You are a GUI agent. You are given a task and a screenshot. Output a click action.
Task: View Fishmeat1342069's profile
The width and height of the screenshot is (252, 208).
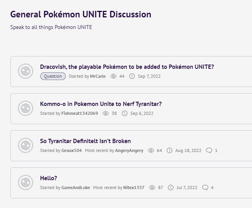tap(80, 113)
